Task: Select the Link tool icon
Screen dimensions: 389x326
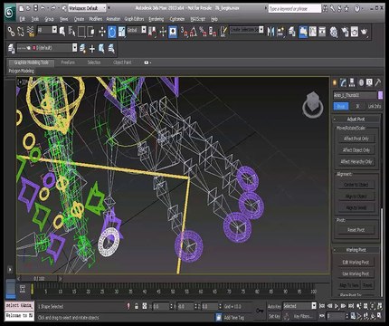Action: 11,32
